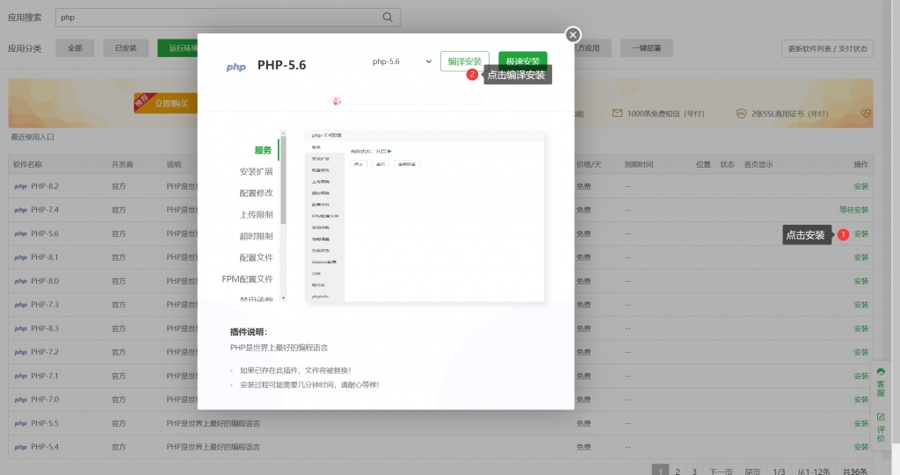Click the 极速安装 fast install button
900x475 pixels.
[x=523, y=61]
